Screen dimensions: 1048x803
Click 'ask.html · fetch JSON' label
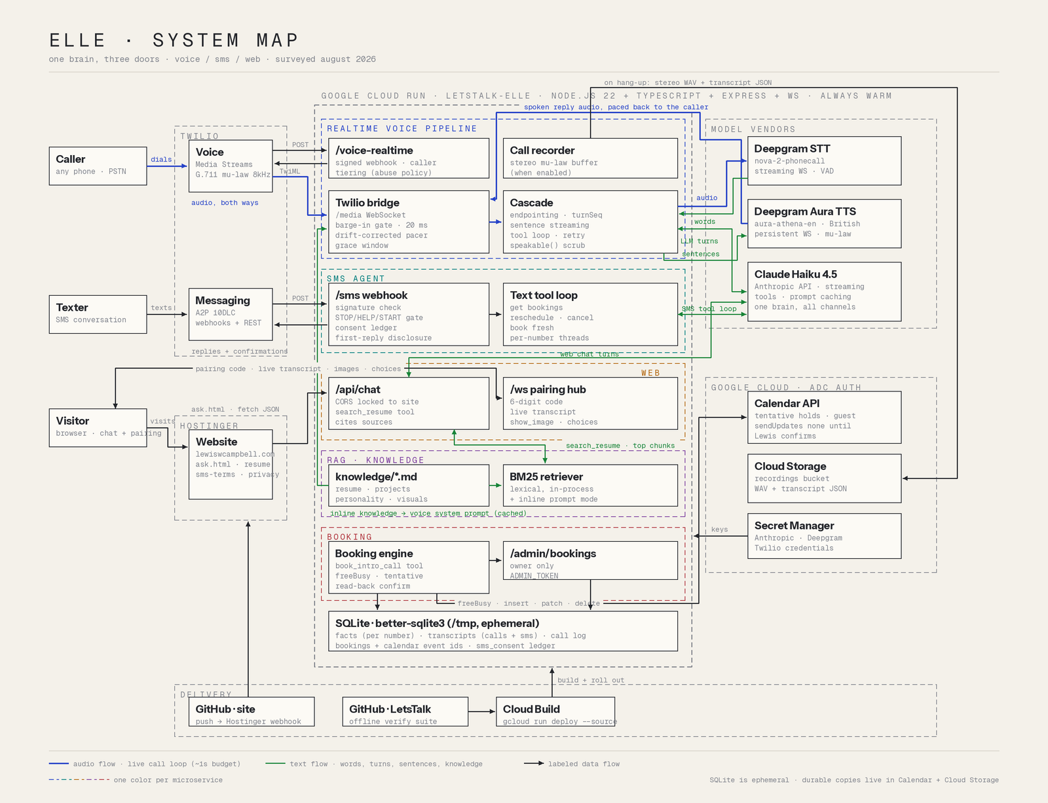235,410
